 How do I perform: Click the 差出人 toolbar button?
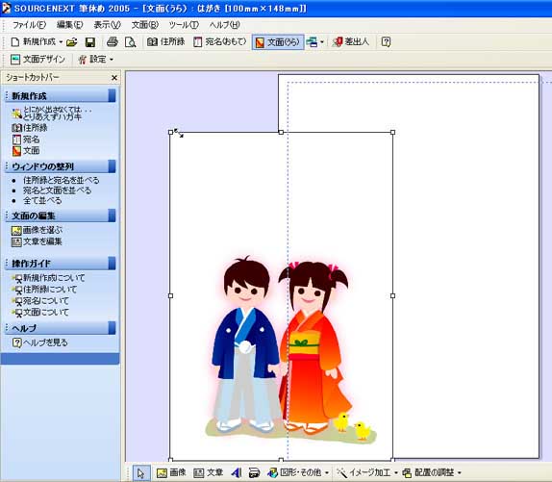click(351, 42)
